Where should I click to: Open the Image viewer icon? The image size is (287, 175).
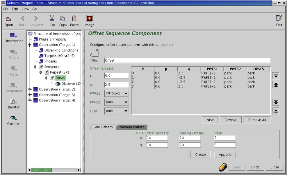click(89, 18)
